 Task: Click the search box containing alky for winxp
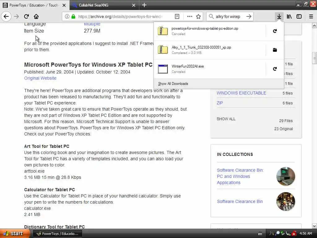coord(229,16)
